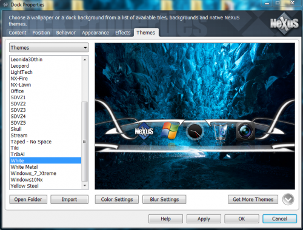Click the Apply button
Image resolution: width=303 pixels, height=230 pixels.
(204, 219)
